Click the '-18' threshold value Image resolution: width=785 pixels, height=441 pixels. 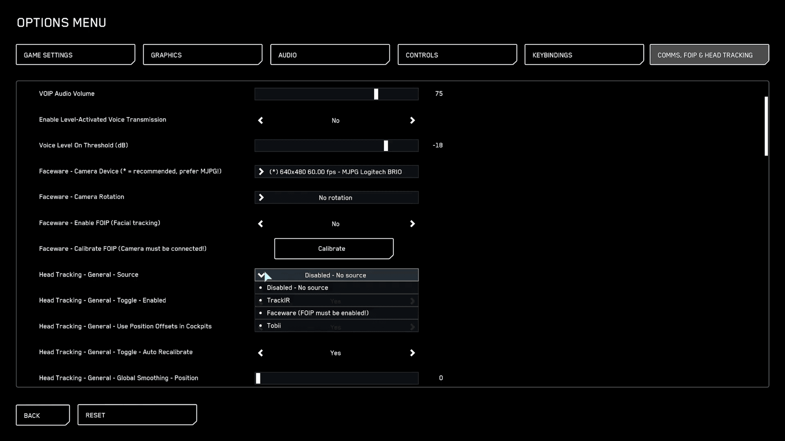[x=438, y=145]
